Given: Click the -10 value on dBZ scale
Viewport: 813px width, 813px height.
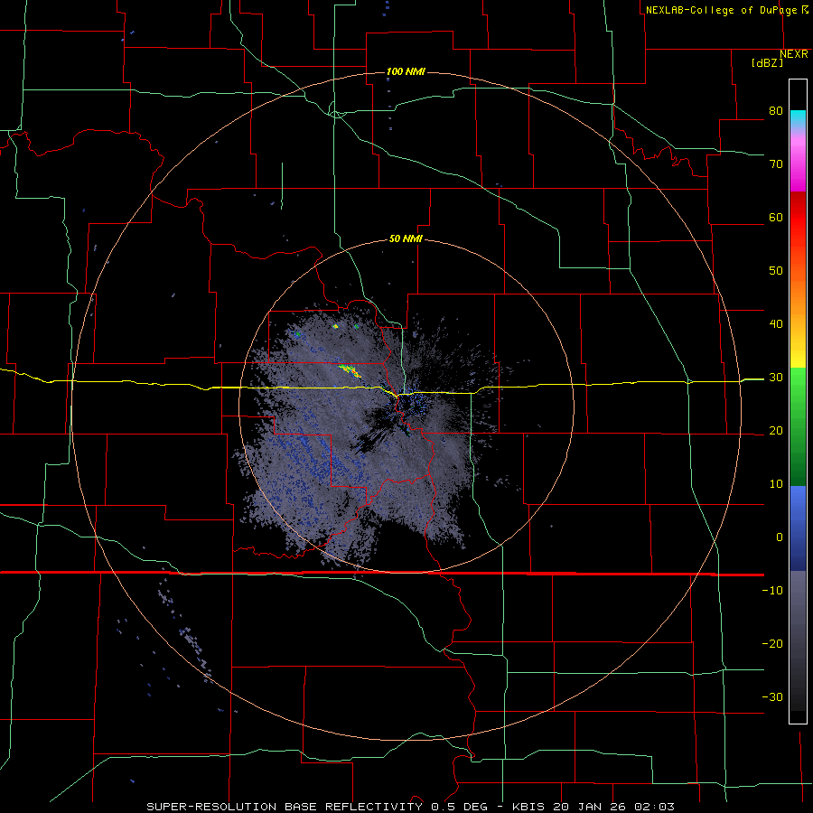Looking at the screenshot, I should coord(772,591).
